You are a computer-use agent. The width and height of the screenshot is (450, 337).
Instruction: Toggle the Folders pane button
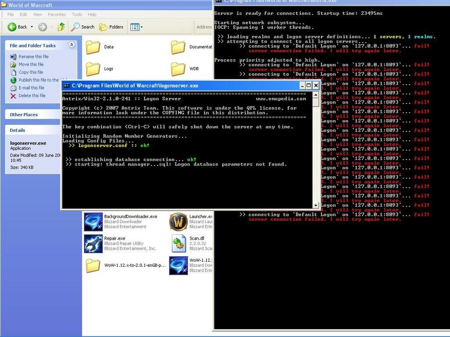(x=111, y=27)
